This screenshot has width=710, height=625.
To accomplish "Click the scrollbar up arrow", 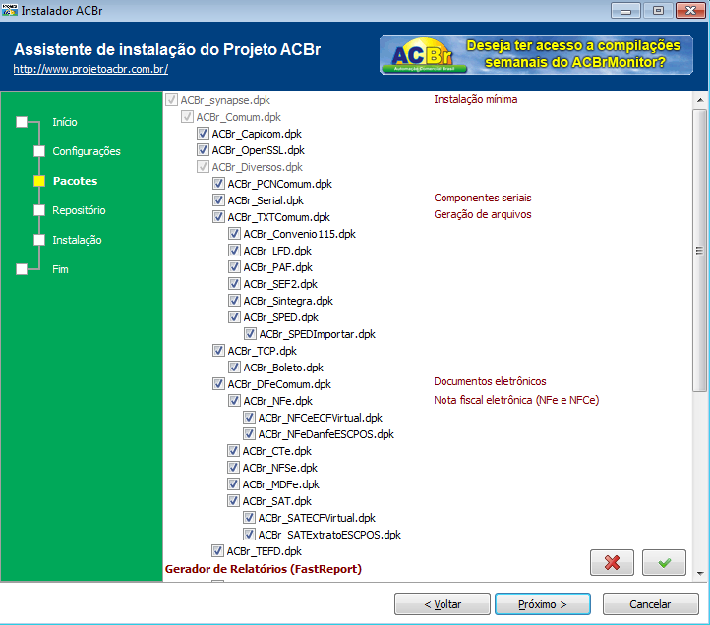I will point(700,100).
